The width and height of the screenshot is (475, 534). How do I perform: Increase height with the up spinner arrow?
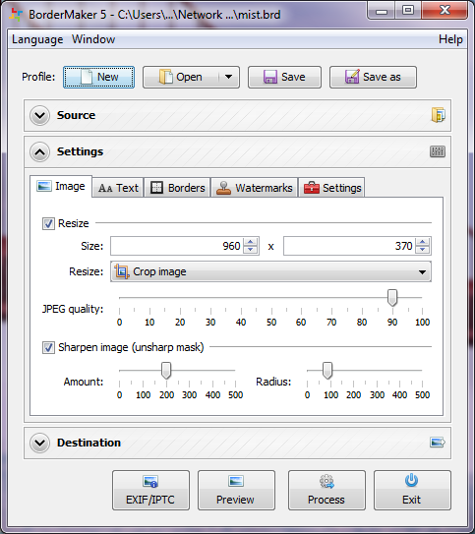(423, 242)
